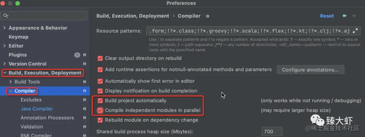The image size is (365, 137).
Task: Select Java Compiler in the sidebar
Action: (37, 109)
